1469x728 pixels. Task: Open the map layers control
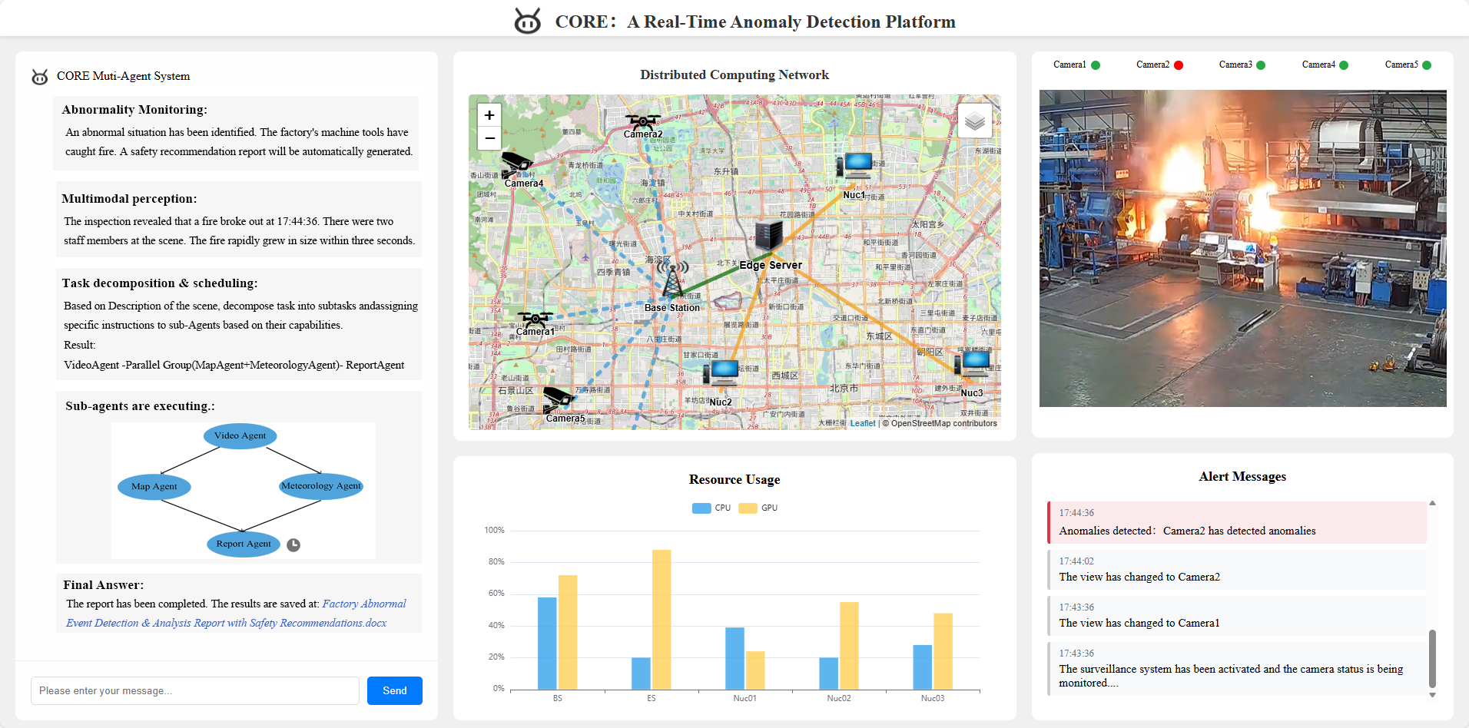(x=974, y=121)
